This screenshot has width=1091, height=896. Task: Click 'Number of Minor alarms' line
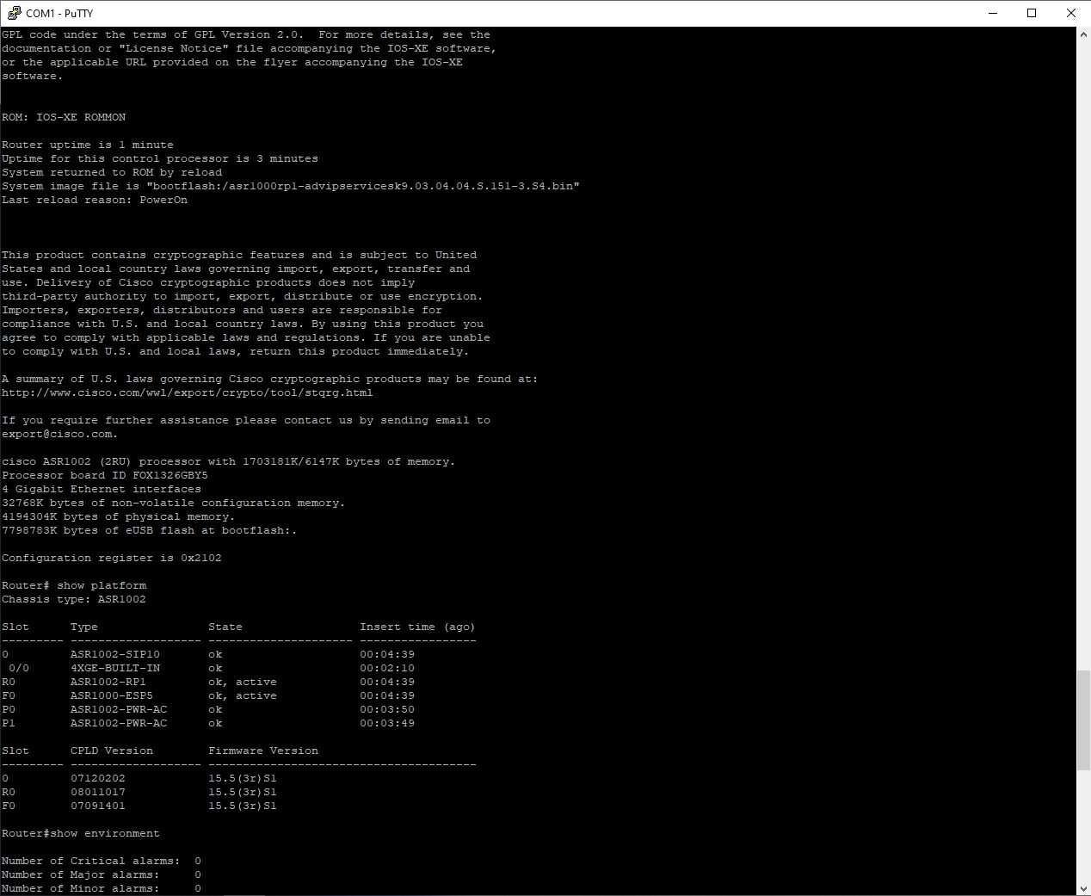click(102, 888)
